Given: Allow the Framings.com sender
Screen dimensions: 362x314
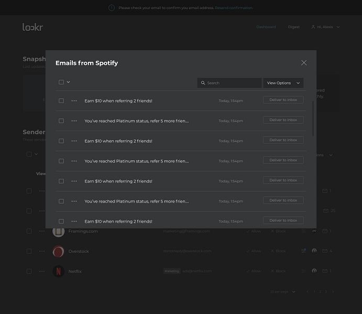Looking at the screenshot, I should [254, 231].
